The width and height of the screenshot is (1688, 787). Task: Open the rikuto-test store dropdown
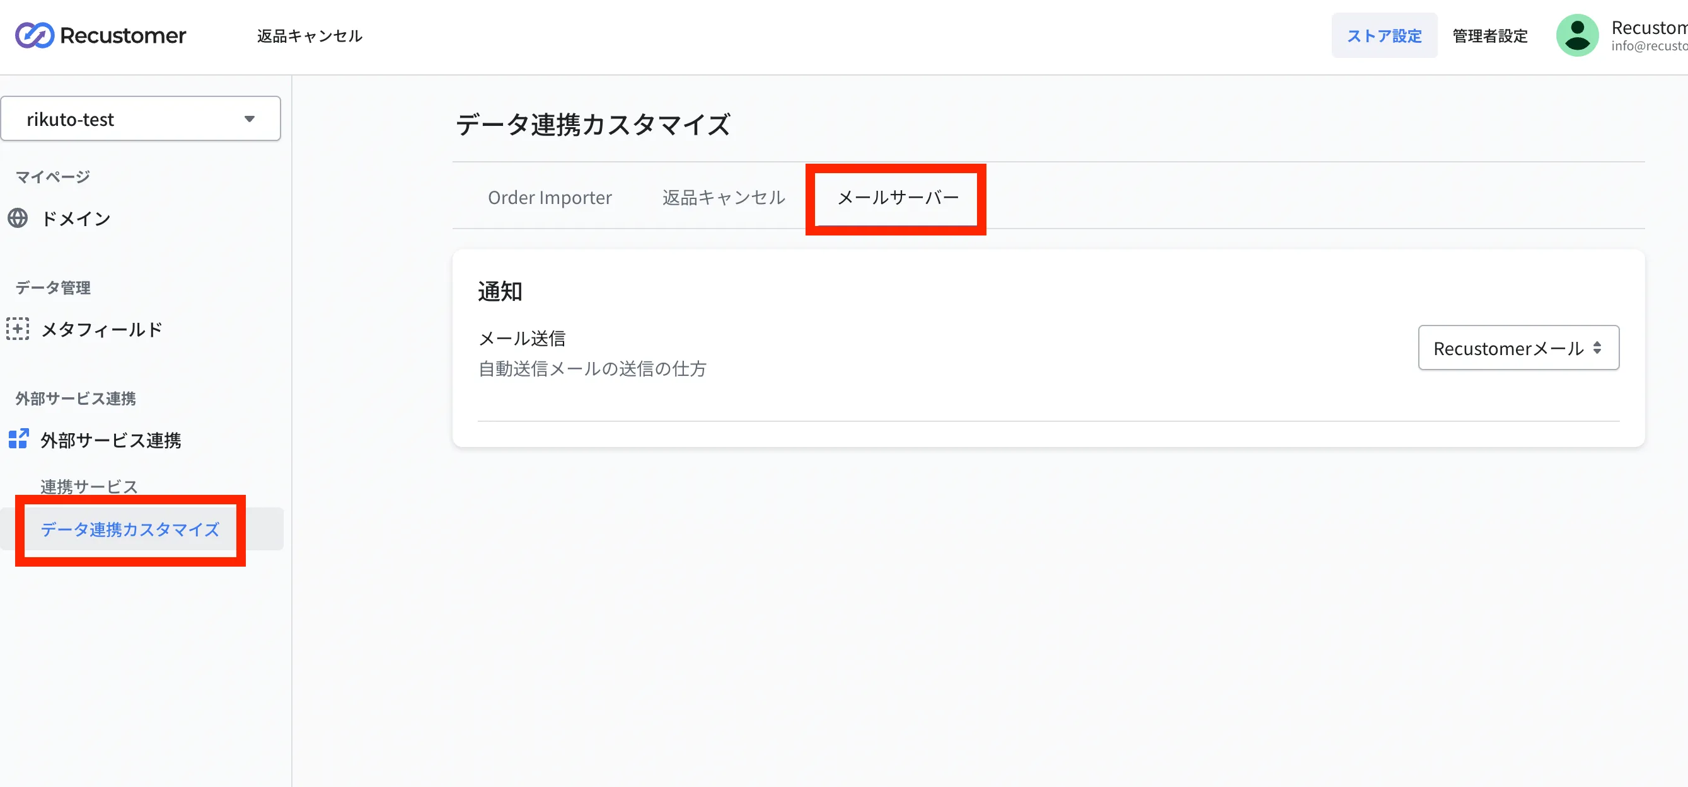coord(141,118)
